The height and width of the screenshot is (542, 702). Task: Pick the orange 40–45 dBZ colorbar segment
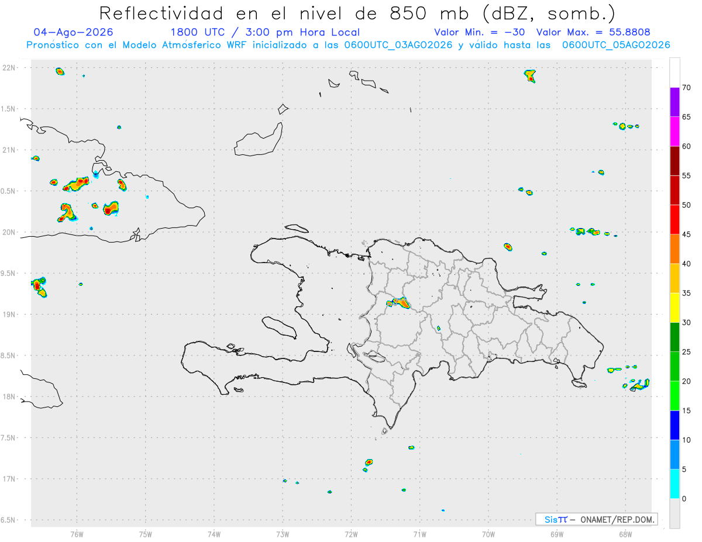[675, 249]
